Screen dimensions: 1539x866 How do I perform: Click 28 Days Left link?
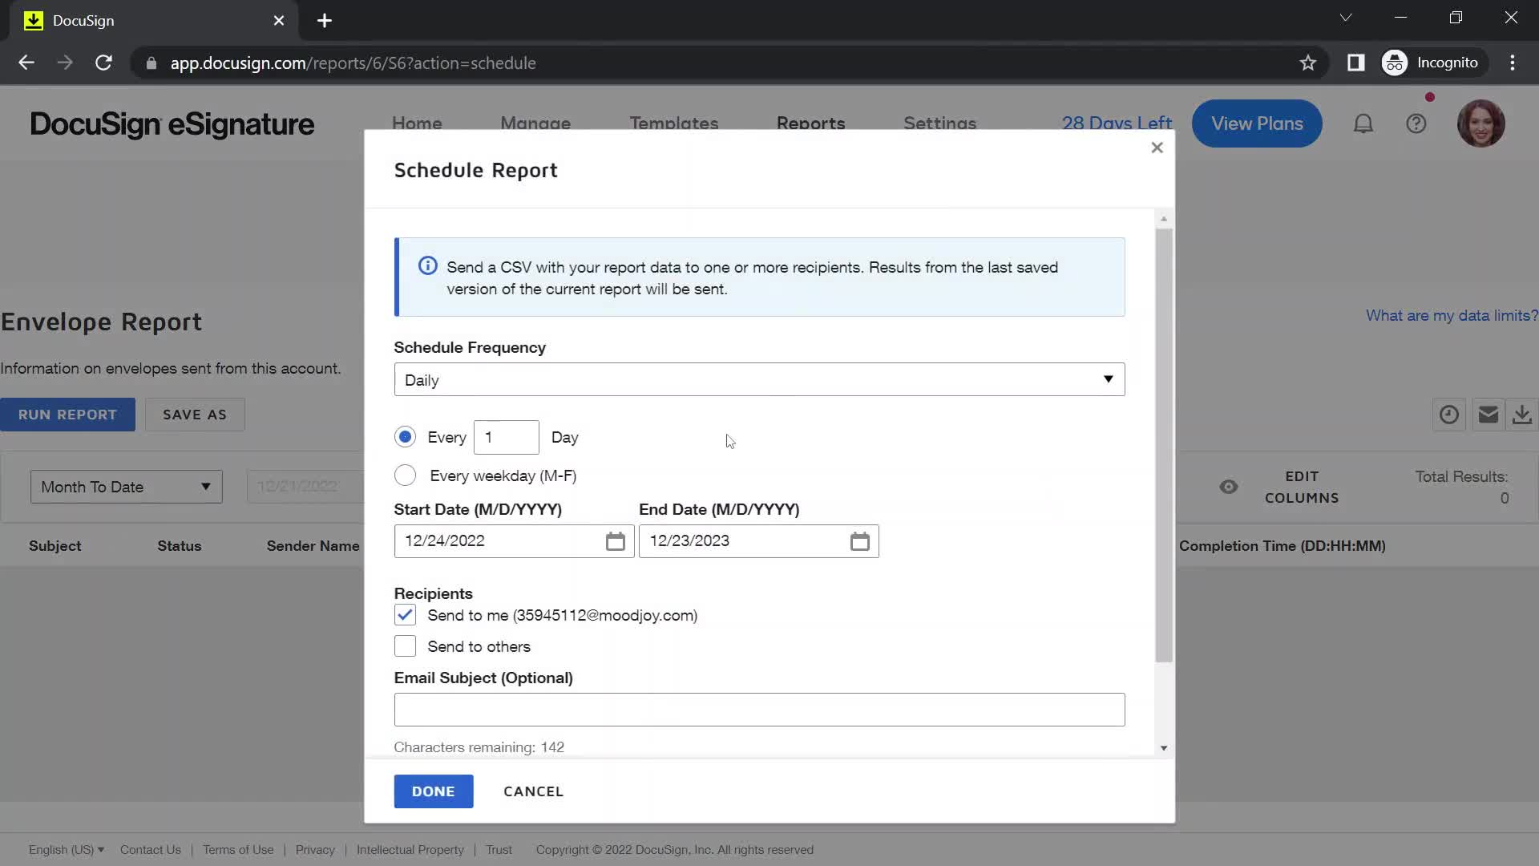click(1117, 123)
